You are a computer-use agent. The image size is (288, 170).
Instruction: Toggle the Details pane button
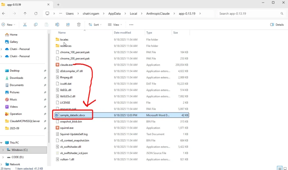click(277, 25)
